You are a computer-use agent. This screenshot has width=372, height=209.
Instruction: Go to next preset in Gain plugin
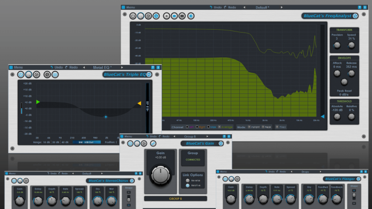tap(207, 136)
